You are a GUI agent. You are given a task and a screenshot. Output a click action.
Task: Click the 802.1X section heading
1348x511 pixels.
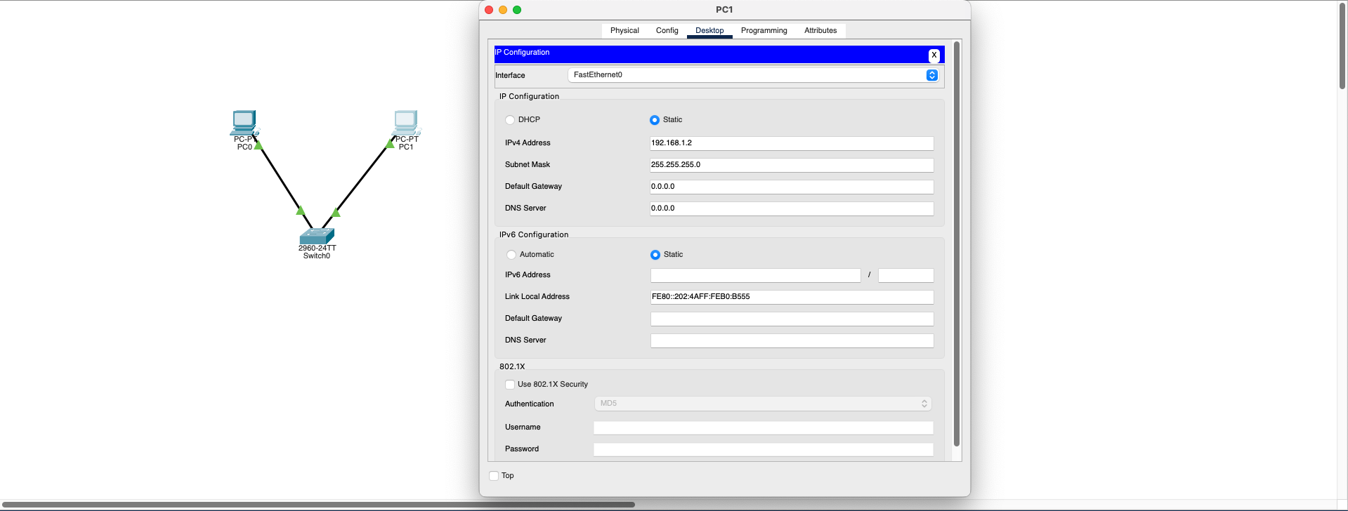pyautogui.click(x=512, y=367)
